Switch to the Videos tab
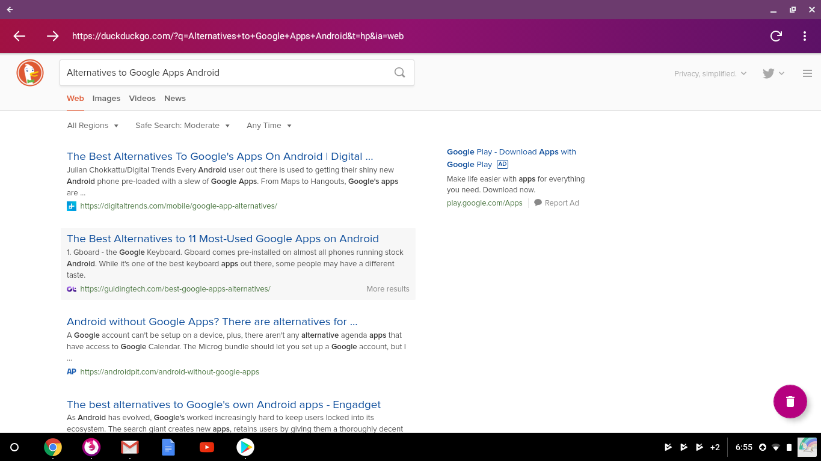This screenshot has width=821, height=461. (142, 99)
